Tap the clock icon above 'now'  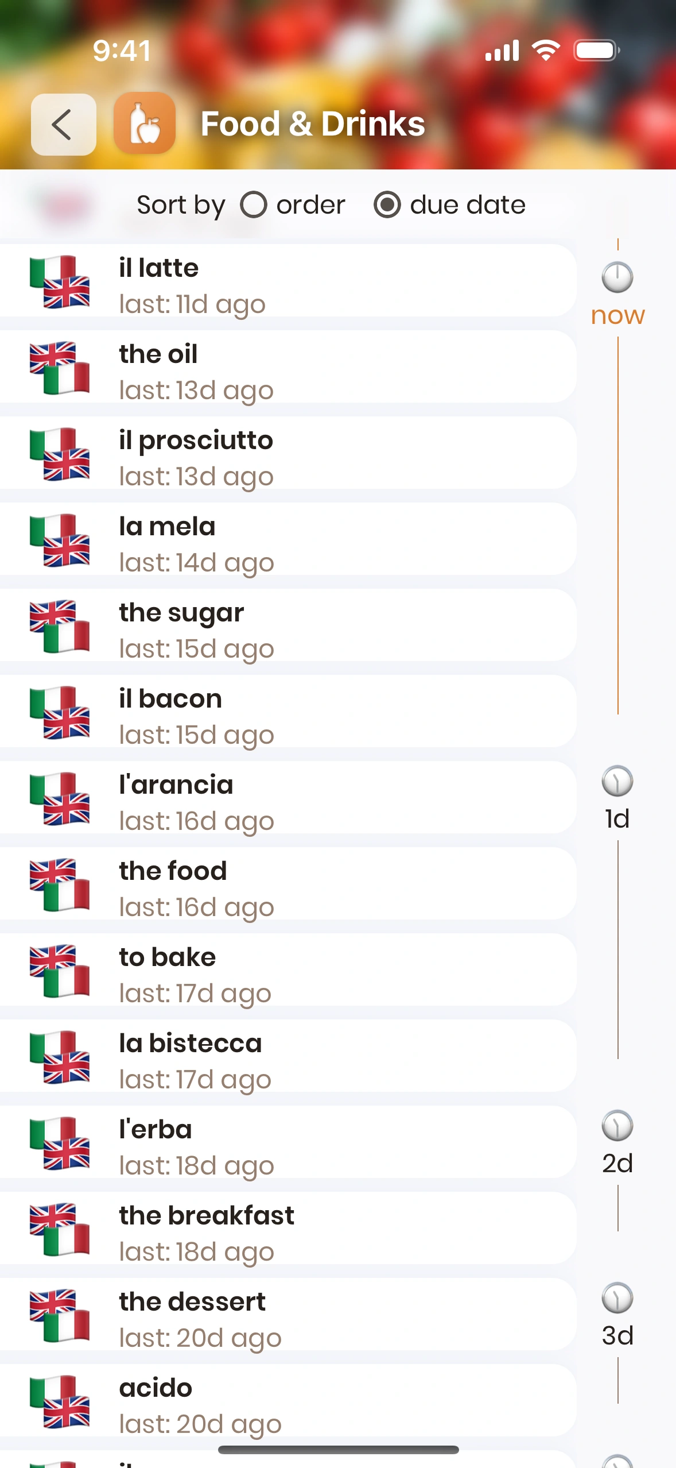[x=617, y=277]
